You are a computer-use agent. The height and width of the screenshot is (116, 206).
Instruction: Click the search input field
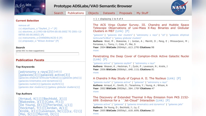tap(47, 54)
